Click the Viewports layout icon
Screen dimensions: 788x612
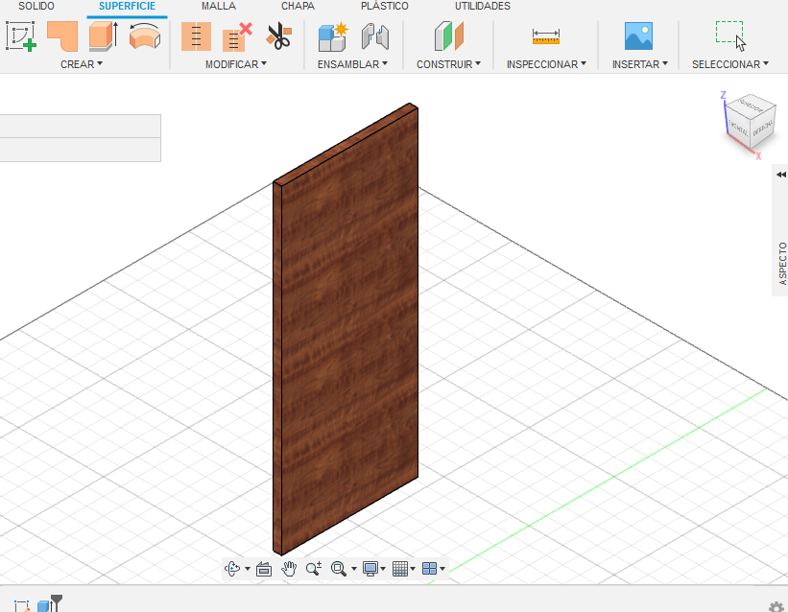tap(430, 569)
